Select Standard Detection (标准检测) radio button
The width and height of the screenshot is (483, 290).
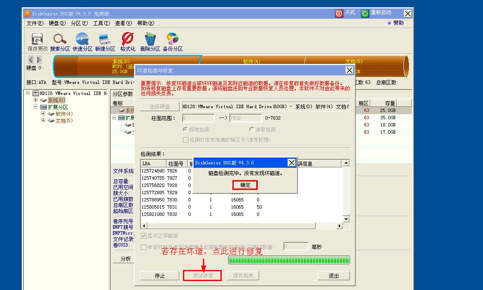coord(186,129)
